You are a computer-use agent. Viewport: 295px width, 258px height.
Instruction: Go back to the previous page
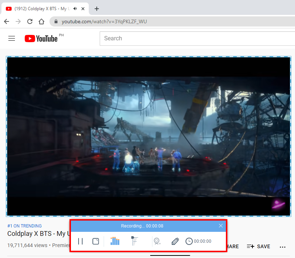click(7, 21)
